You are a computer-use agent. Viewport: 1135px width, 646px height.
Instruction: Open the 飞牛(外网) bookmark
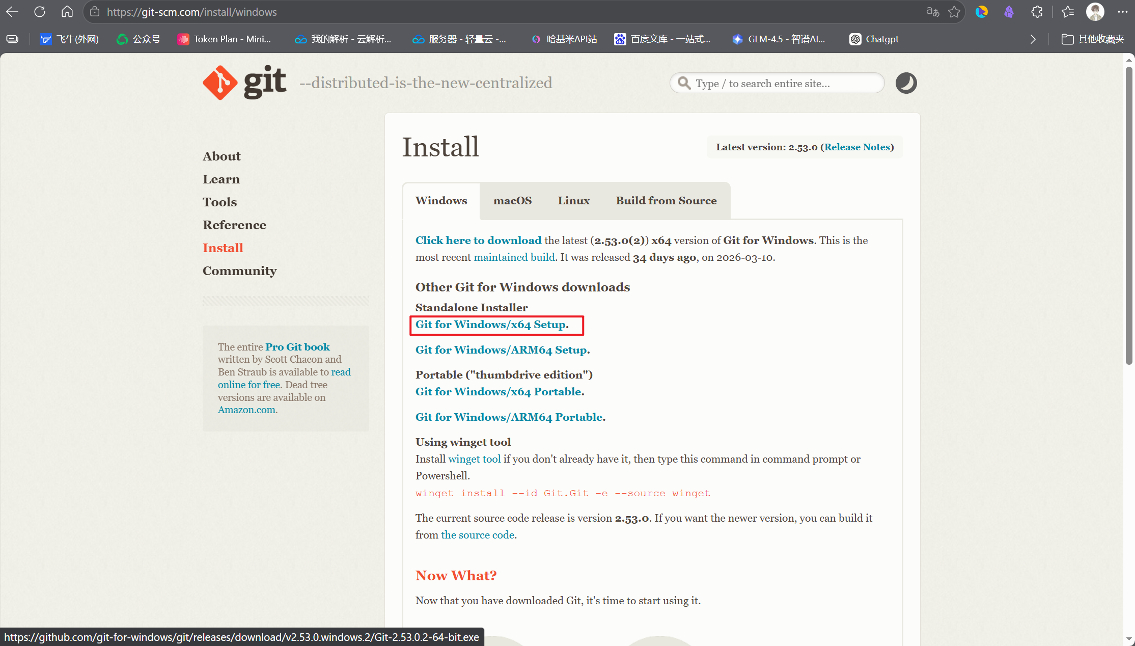pos(69,39)
